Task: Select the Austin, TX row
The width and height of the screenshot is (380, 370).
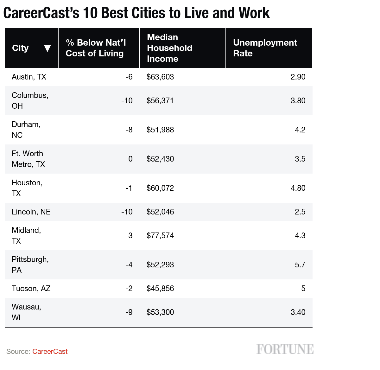Action: (x=158, y=77)
